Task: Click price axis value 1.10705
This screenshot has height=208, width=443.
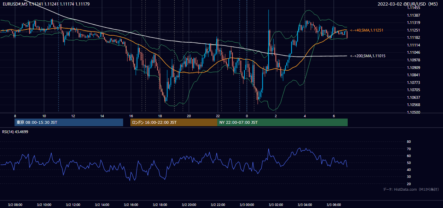Action: [414, 90]
